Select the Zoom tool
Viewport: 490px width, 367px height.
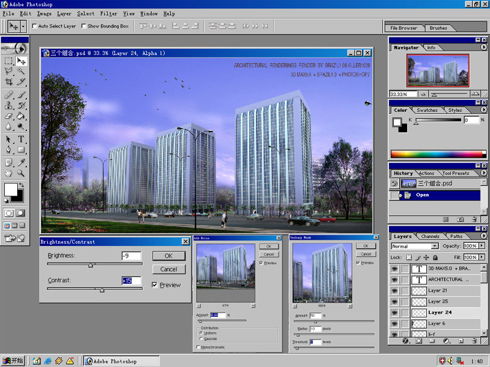pos(21,173)
